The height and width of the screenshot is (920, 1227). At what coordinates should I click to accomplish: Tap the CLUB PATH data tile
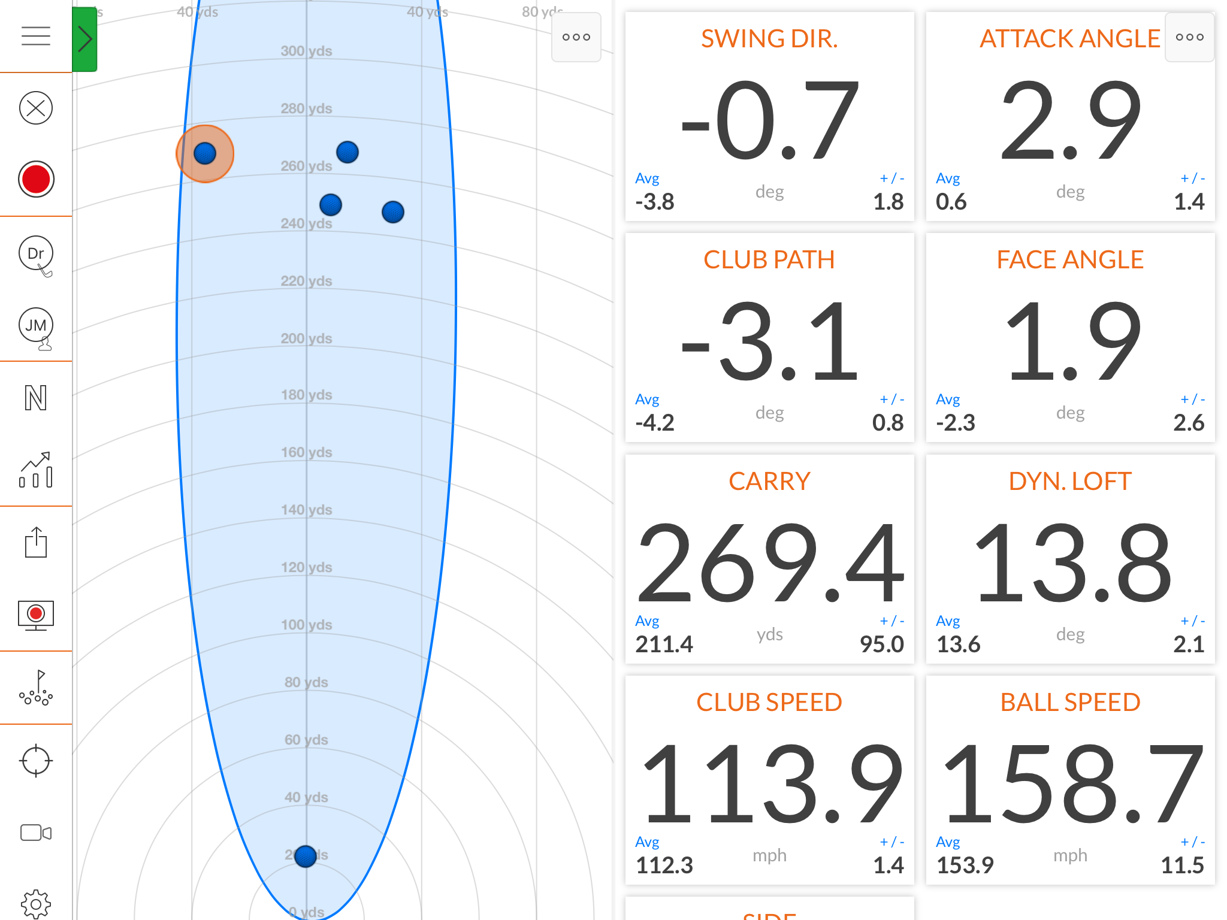pos(769,338)
